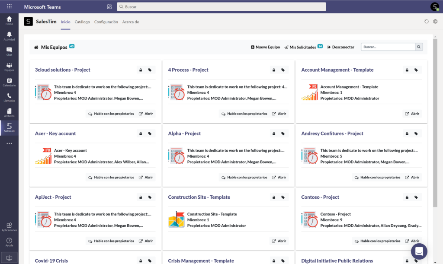
Task: Click the tag icon on Construction Site - Template
Action: click(283, 197)
